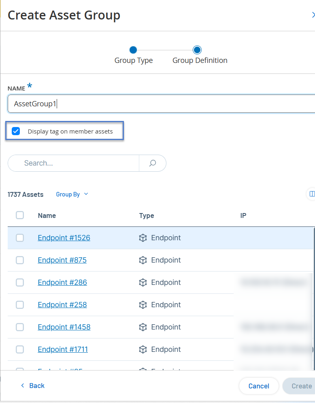Go Back to the previous step

click(33, 386)
